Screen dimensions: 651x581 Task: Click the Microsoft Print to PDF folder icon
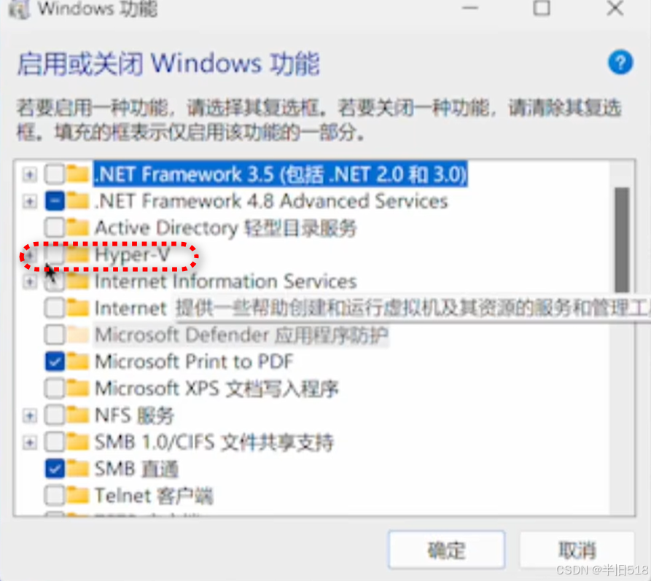tap(77, 362)
